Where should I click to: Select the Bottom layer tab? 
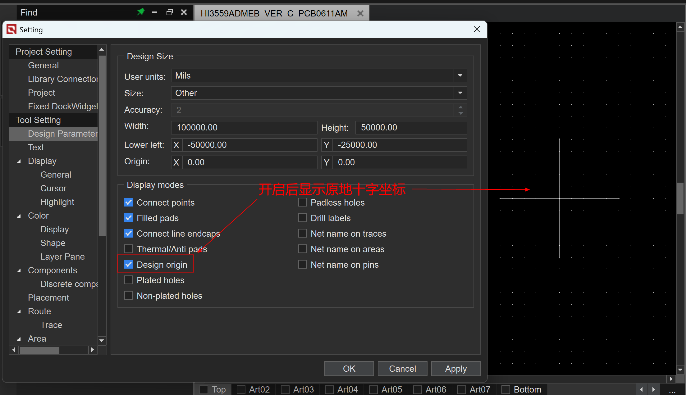(x=527, y=389)
